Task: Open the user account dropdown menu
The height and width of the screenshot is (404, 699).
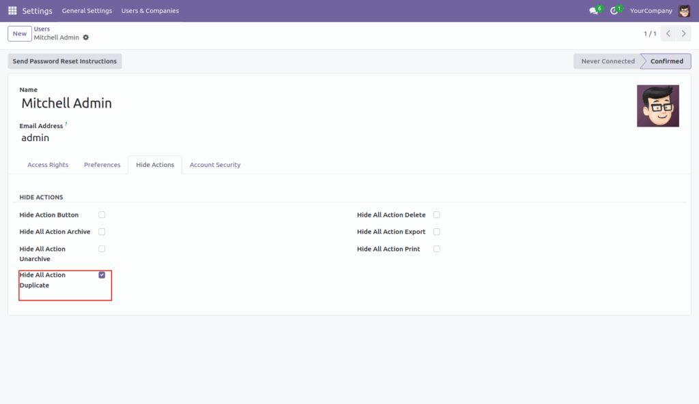Action: [686, 10]
